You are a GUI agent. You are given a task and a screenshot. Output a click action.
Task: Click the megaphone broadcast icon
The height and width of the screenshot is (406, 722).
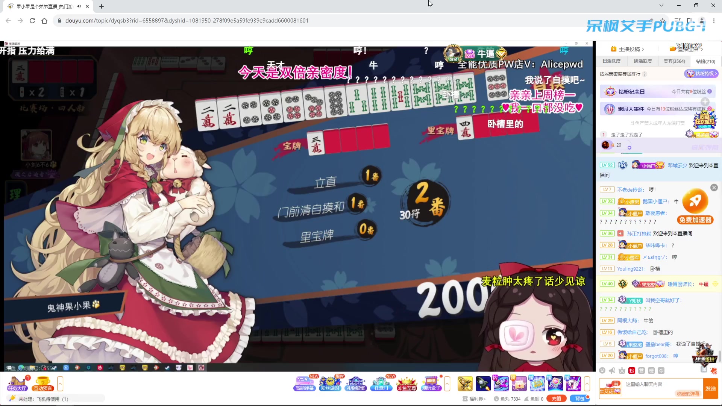point(612,371)
